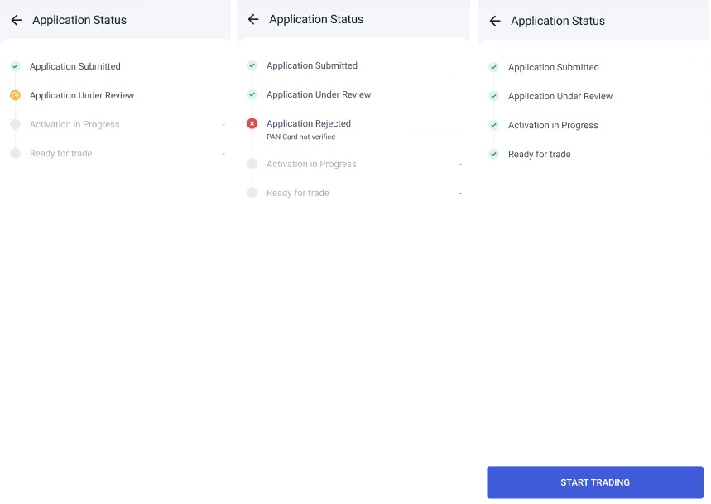Click the grey Ready for trade dot, middle screen
711x504 pixels.
252,193
